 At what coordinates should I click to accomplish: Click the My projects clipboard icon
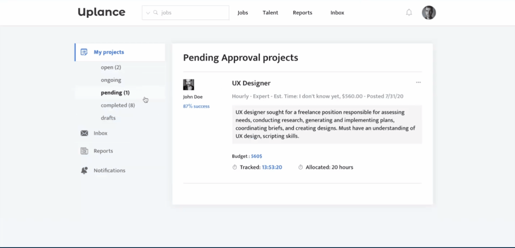click(84, 52)
